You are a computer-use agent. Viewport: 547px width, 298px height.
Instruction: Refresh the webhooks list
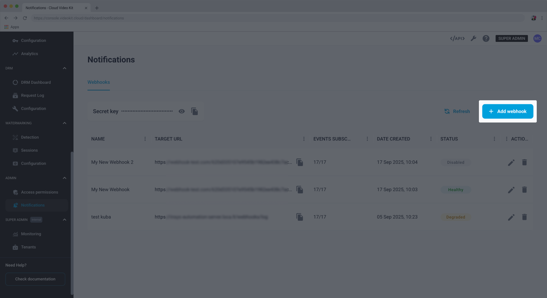pyautogui.click(x=457, y=111)
